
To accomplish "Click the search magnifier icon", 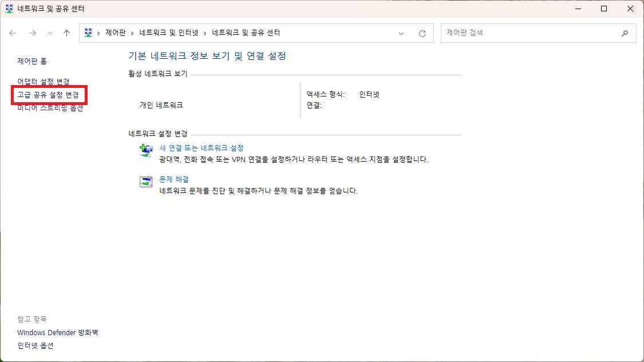I will click(x=625, y=33).
